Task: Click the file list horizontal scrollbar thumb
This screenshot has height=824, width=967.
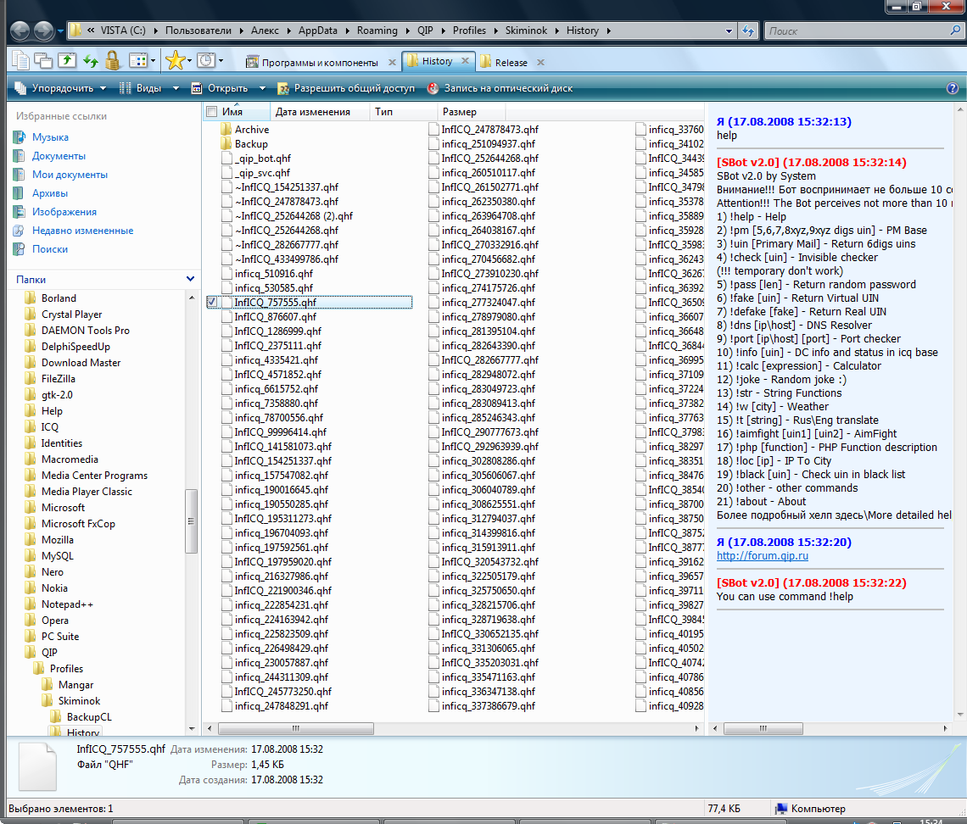Action: pyautogui.click(x=295, y=728)
